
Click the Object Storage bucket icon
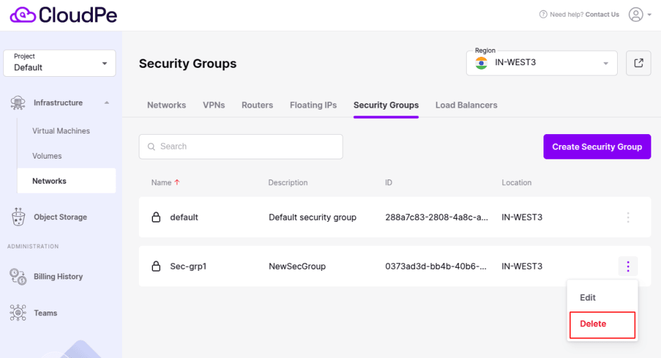click(18, 217)
